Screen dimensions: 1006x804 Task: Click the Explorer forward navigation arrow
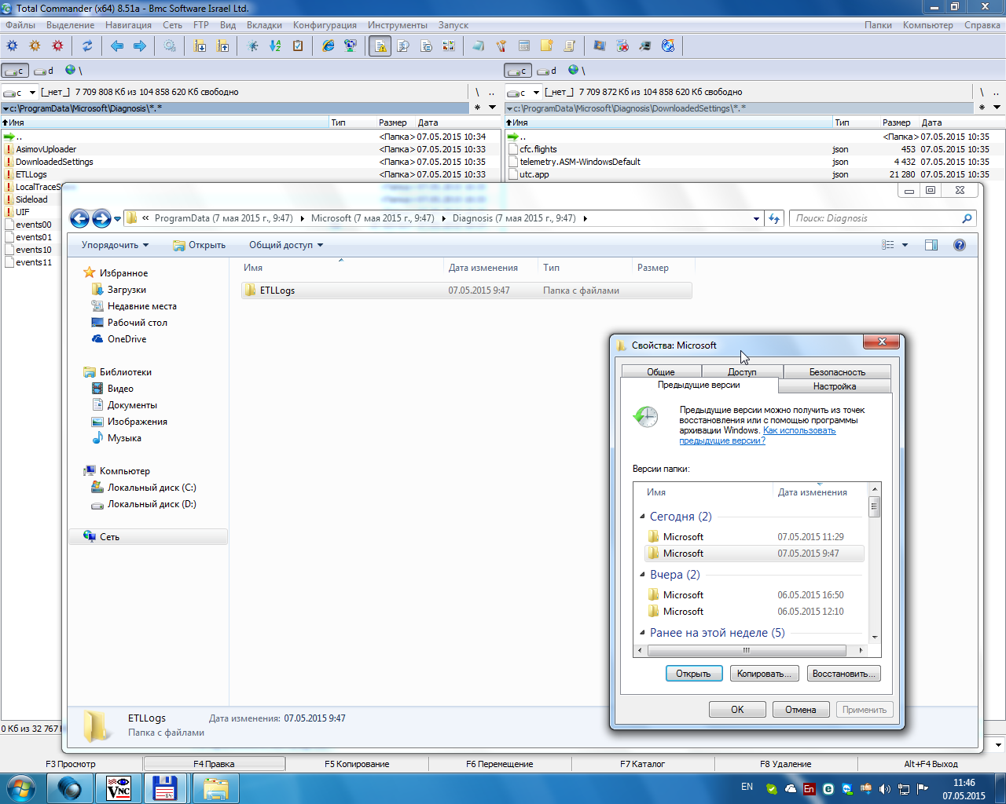[x=101, y=218]
